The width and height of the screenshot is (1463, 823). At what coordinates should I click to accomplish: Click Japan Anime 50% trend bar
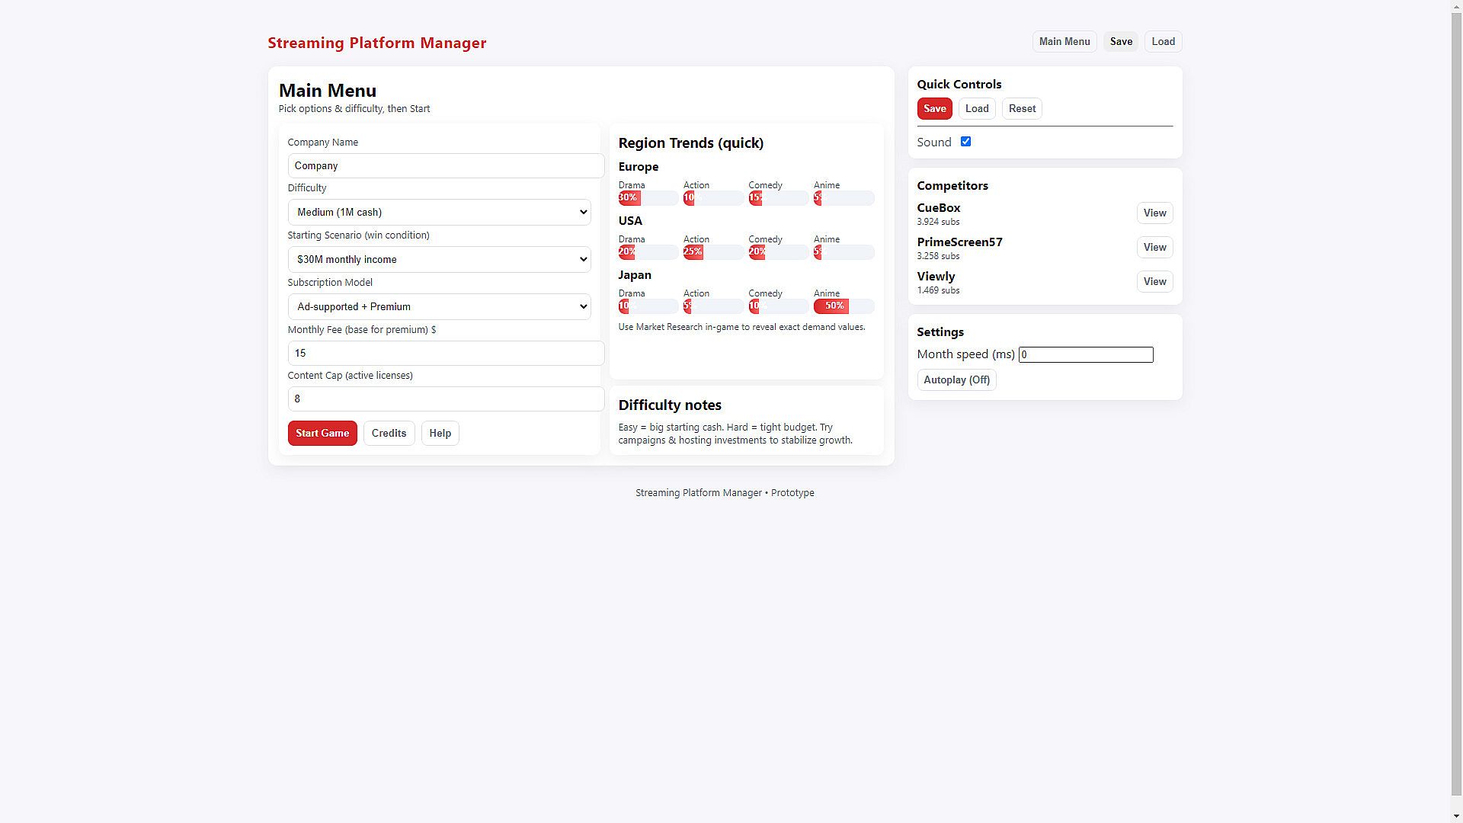(831, 306)
